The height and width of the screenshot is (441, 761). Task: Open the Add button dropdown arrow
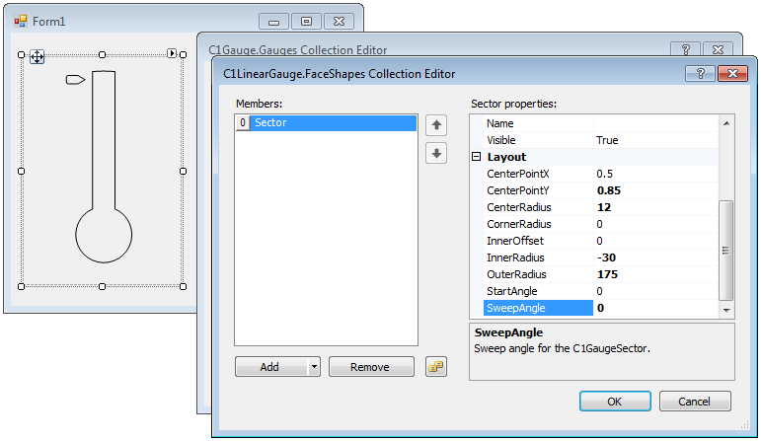pyautogui.click(x=314, y=367)
